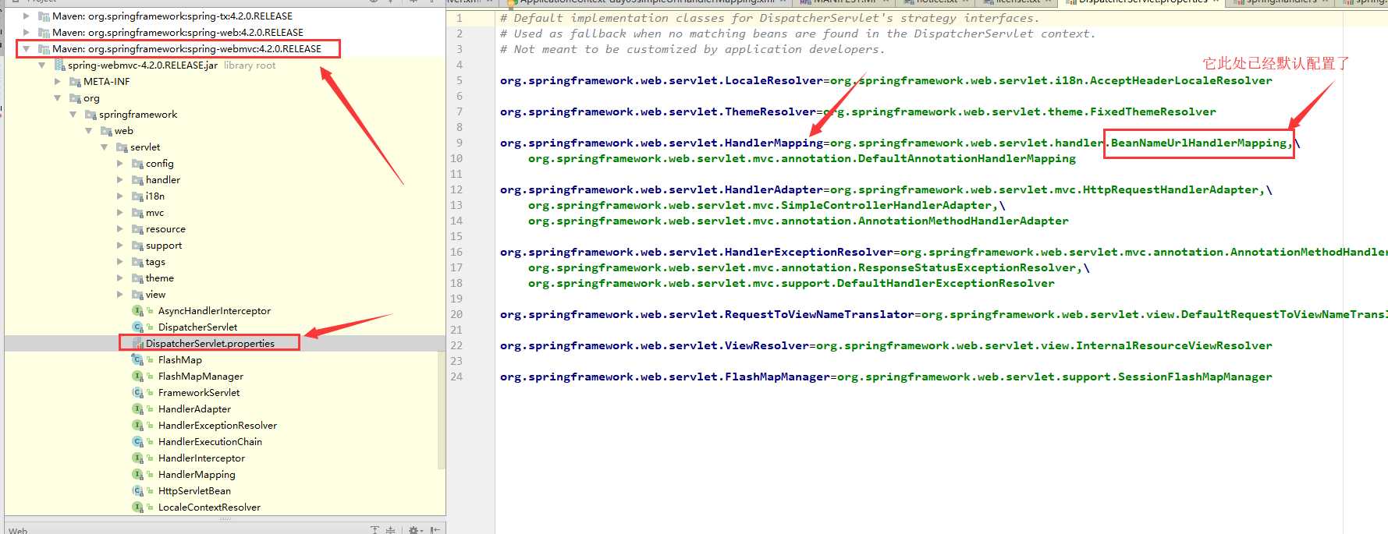This screenshot has width=1388, height=534.
Task: Click the HttpServletBean class icon
Action: tap(138, 491)
